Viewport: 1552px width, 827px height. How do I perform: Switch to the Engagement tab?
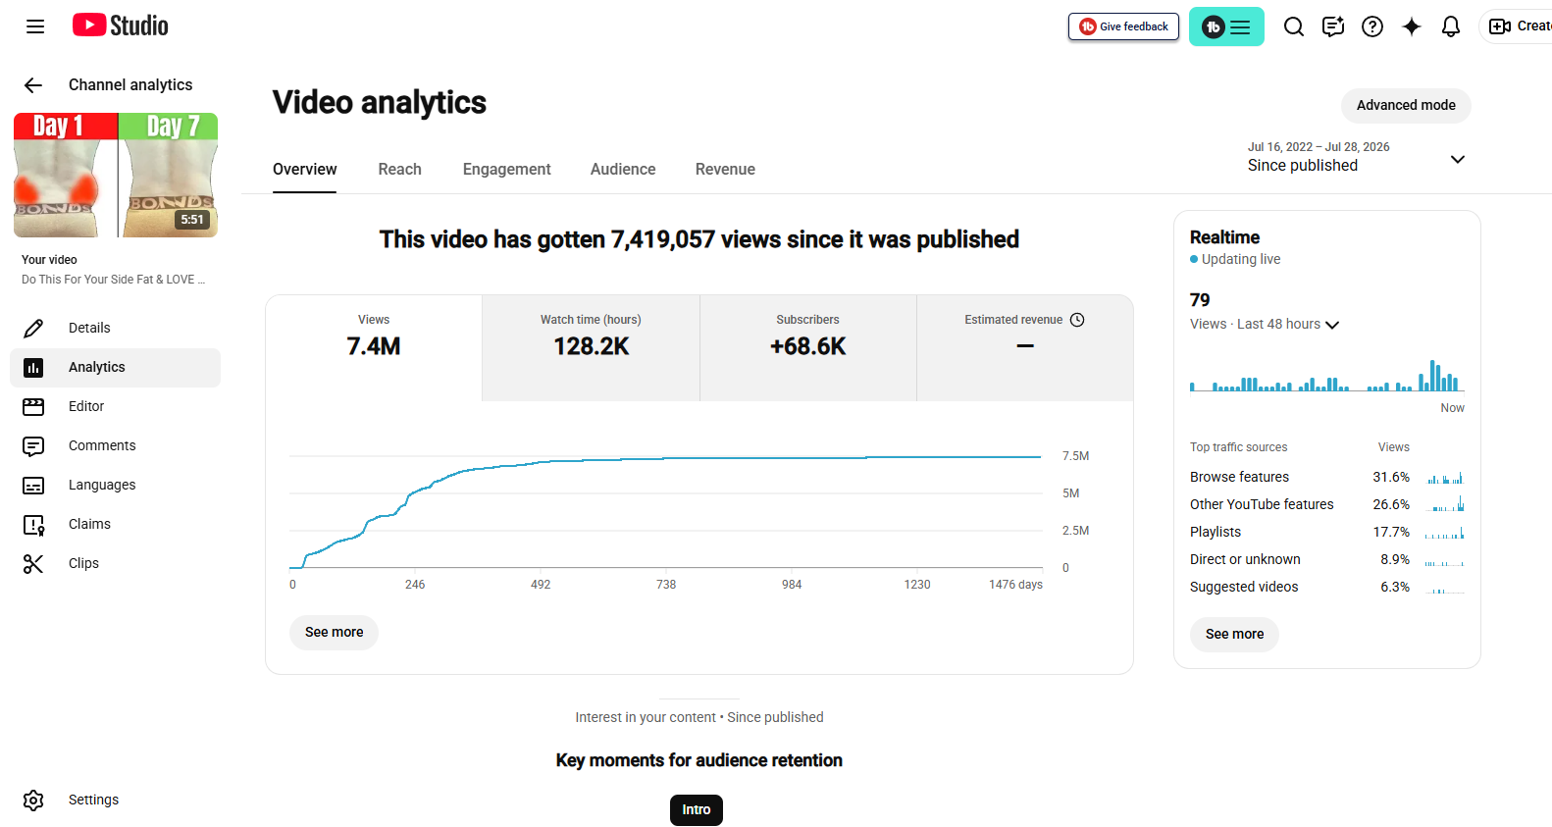(506, 170)
